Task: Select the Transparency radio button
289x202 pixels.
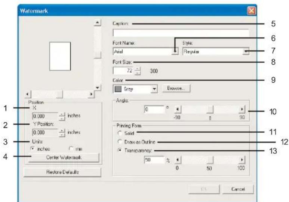Action: click(x=120, y=150)
